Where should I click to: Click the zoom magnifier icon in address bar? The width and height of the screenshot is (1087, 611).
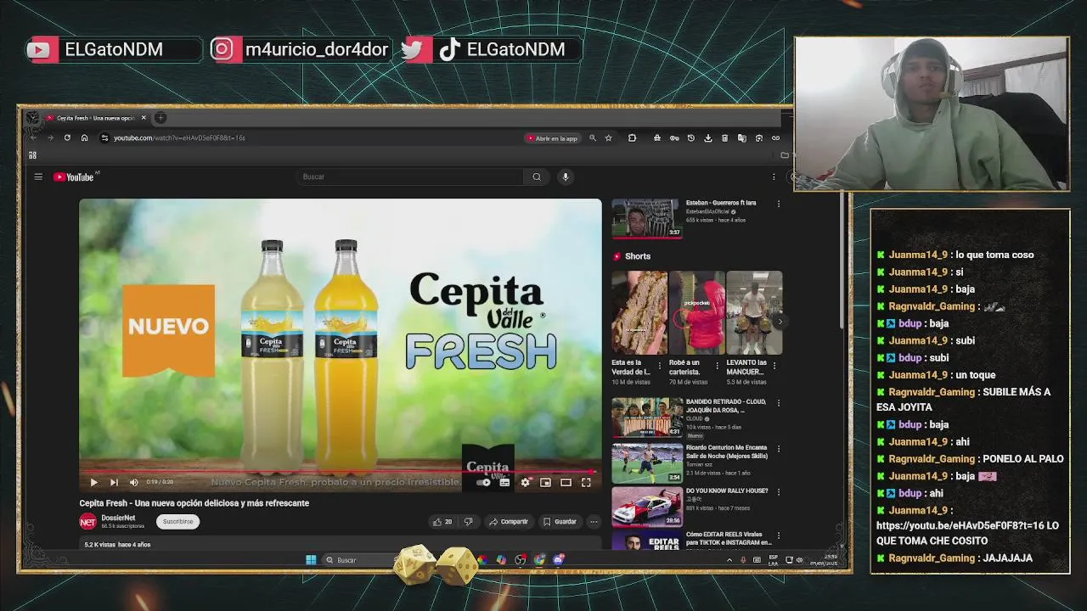tap(593, 137)
